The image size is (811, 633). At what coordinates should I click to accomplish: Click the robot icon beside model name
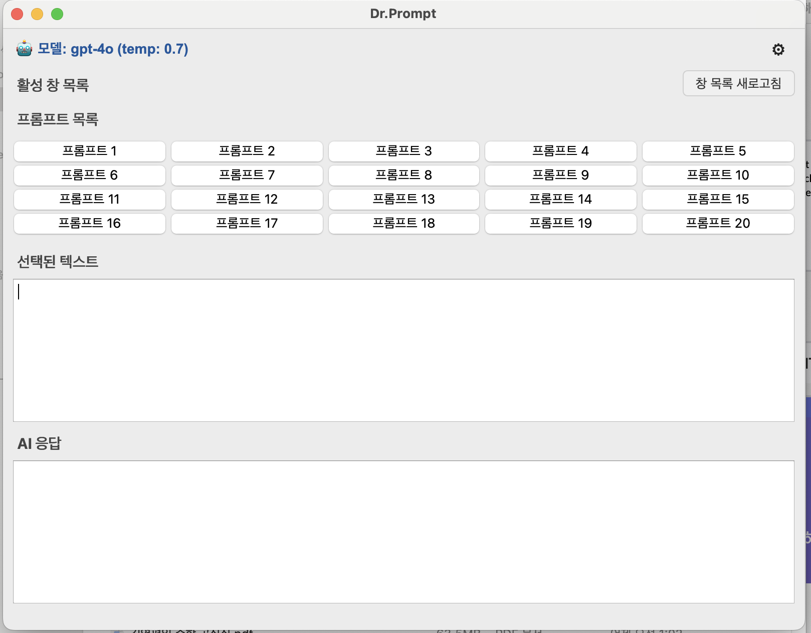24,49
